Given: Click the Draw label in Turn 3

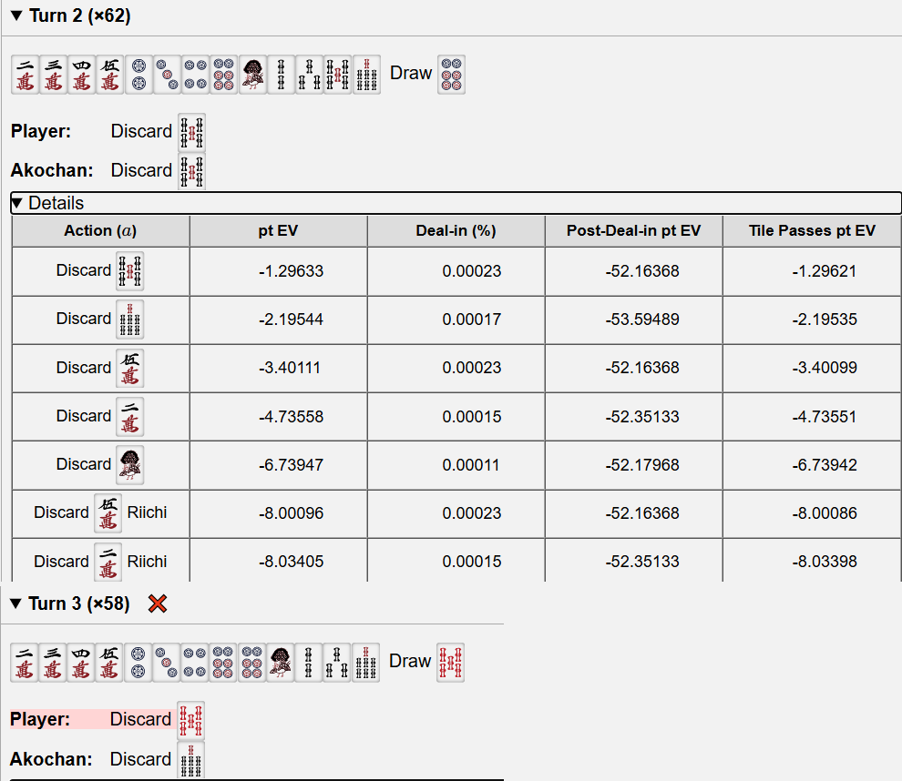Looking at the screenshot, I should click(x=410, y=661).
